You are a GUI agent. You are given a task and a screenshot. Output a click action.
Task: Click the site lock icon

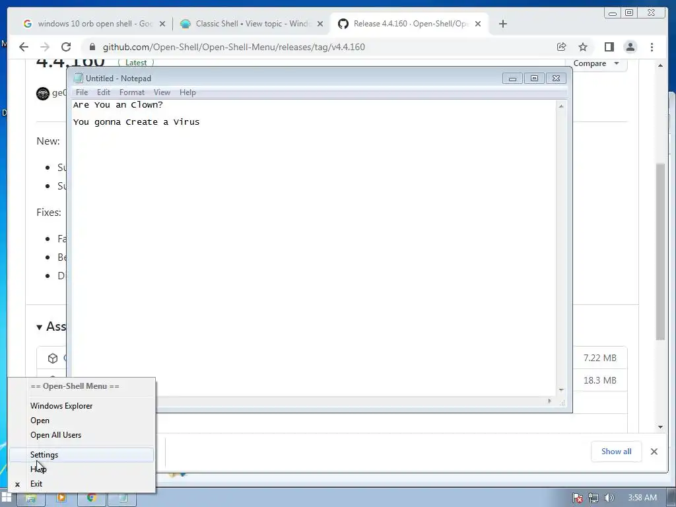[92, 47]
